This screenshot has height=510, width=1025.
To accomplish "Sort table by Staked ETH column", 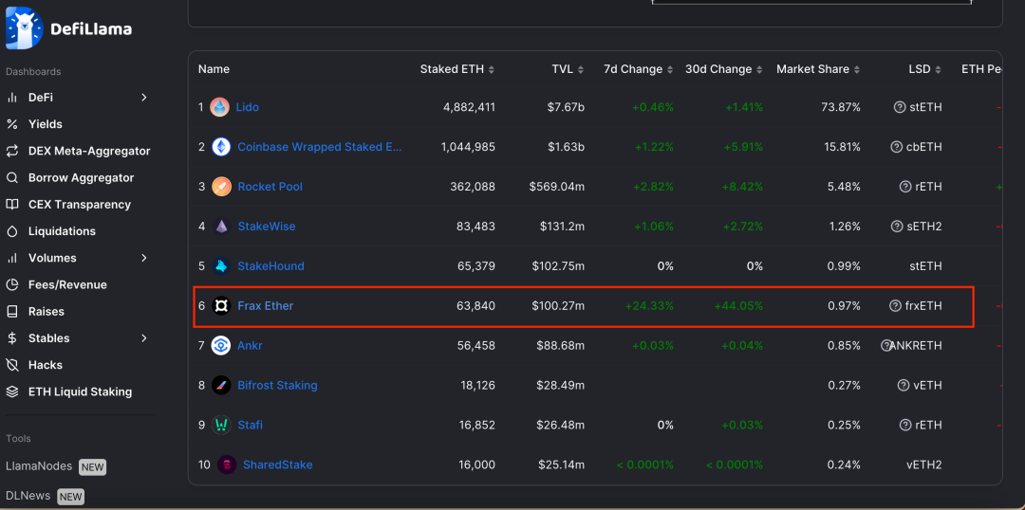I will point(457,69).
